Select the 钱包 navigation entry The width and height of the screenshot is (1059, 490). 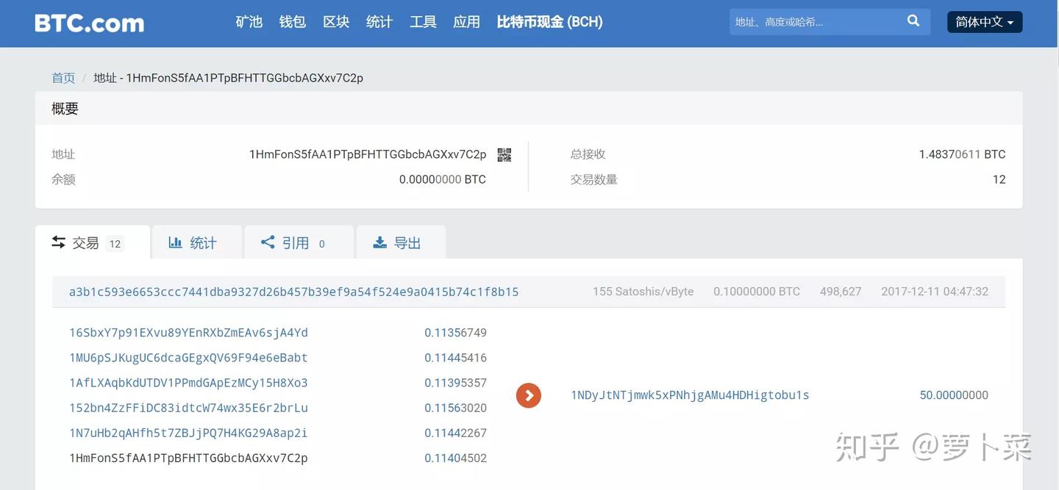tap(291, 21)
